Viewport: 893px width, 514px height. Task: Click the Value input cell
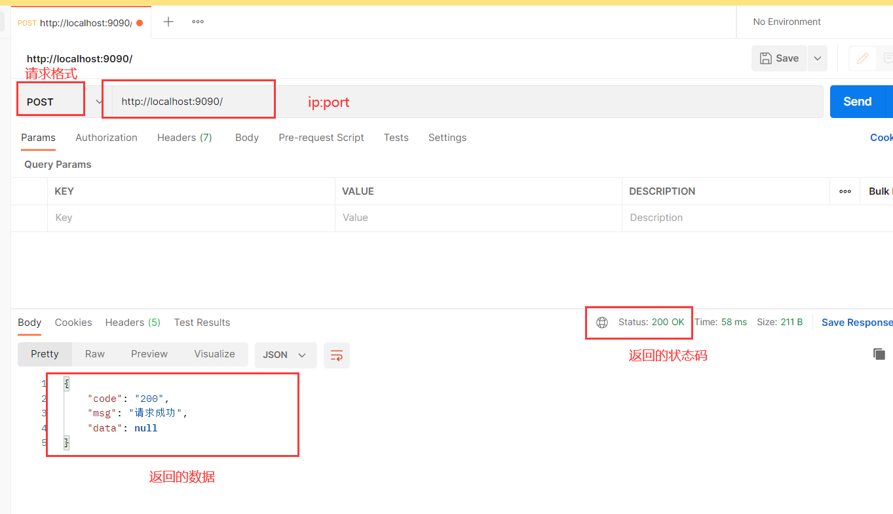pos(478,218)
